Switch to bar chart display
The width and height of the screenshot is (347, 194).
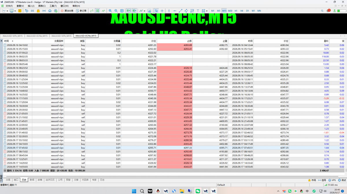point(91,11)
